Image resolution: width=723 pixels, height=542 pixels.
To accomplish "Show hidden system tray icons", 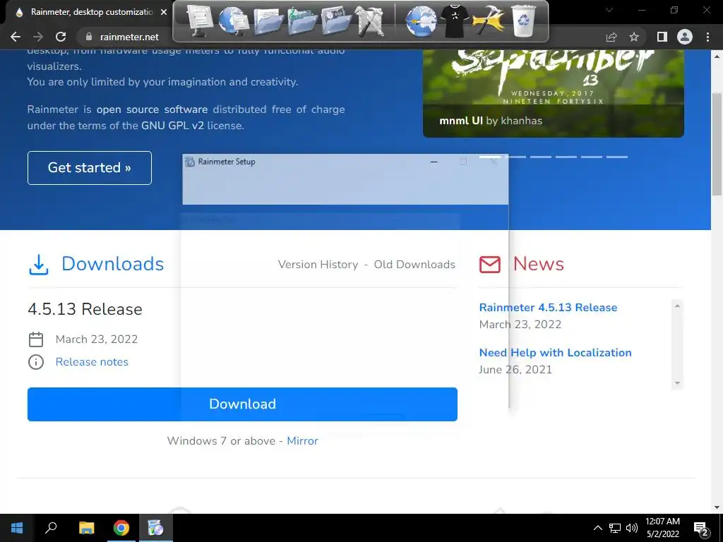I will pos(597,528).
